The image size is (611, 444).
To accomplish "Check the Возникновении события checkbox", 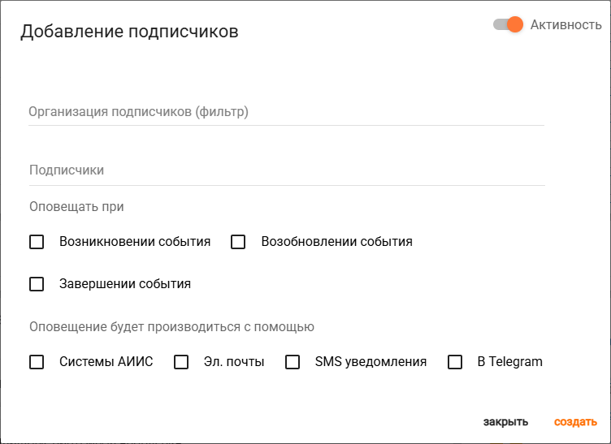I will (37, 242).
